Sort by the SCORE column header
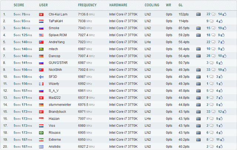237x150 pixels. [x=19, y=5]
